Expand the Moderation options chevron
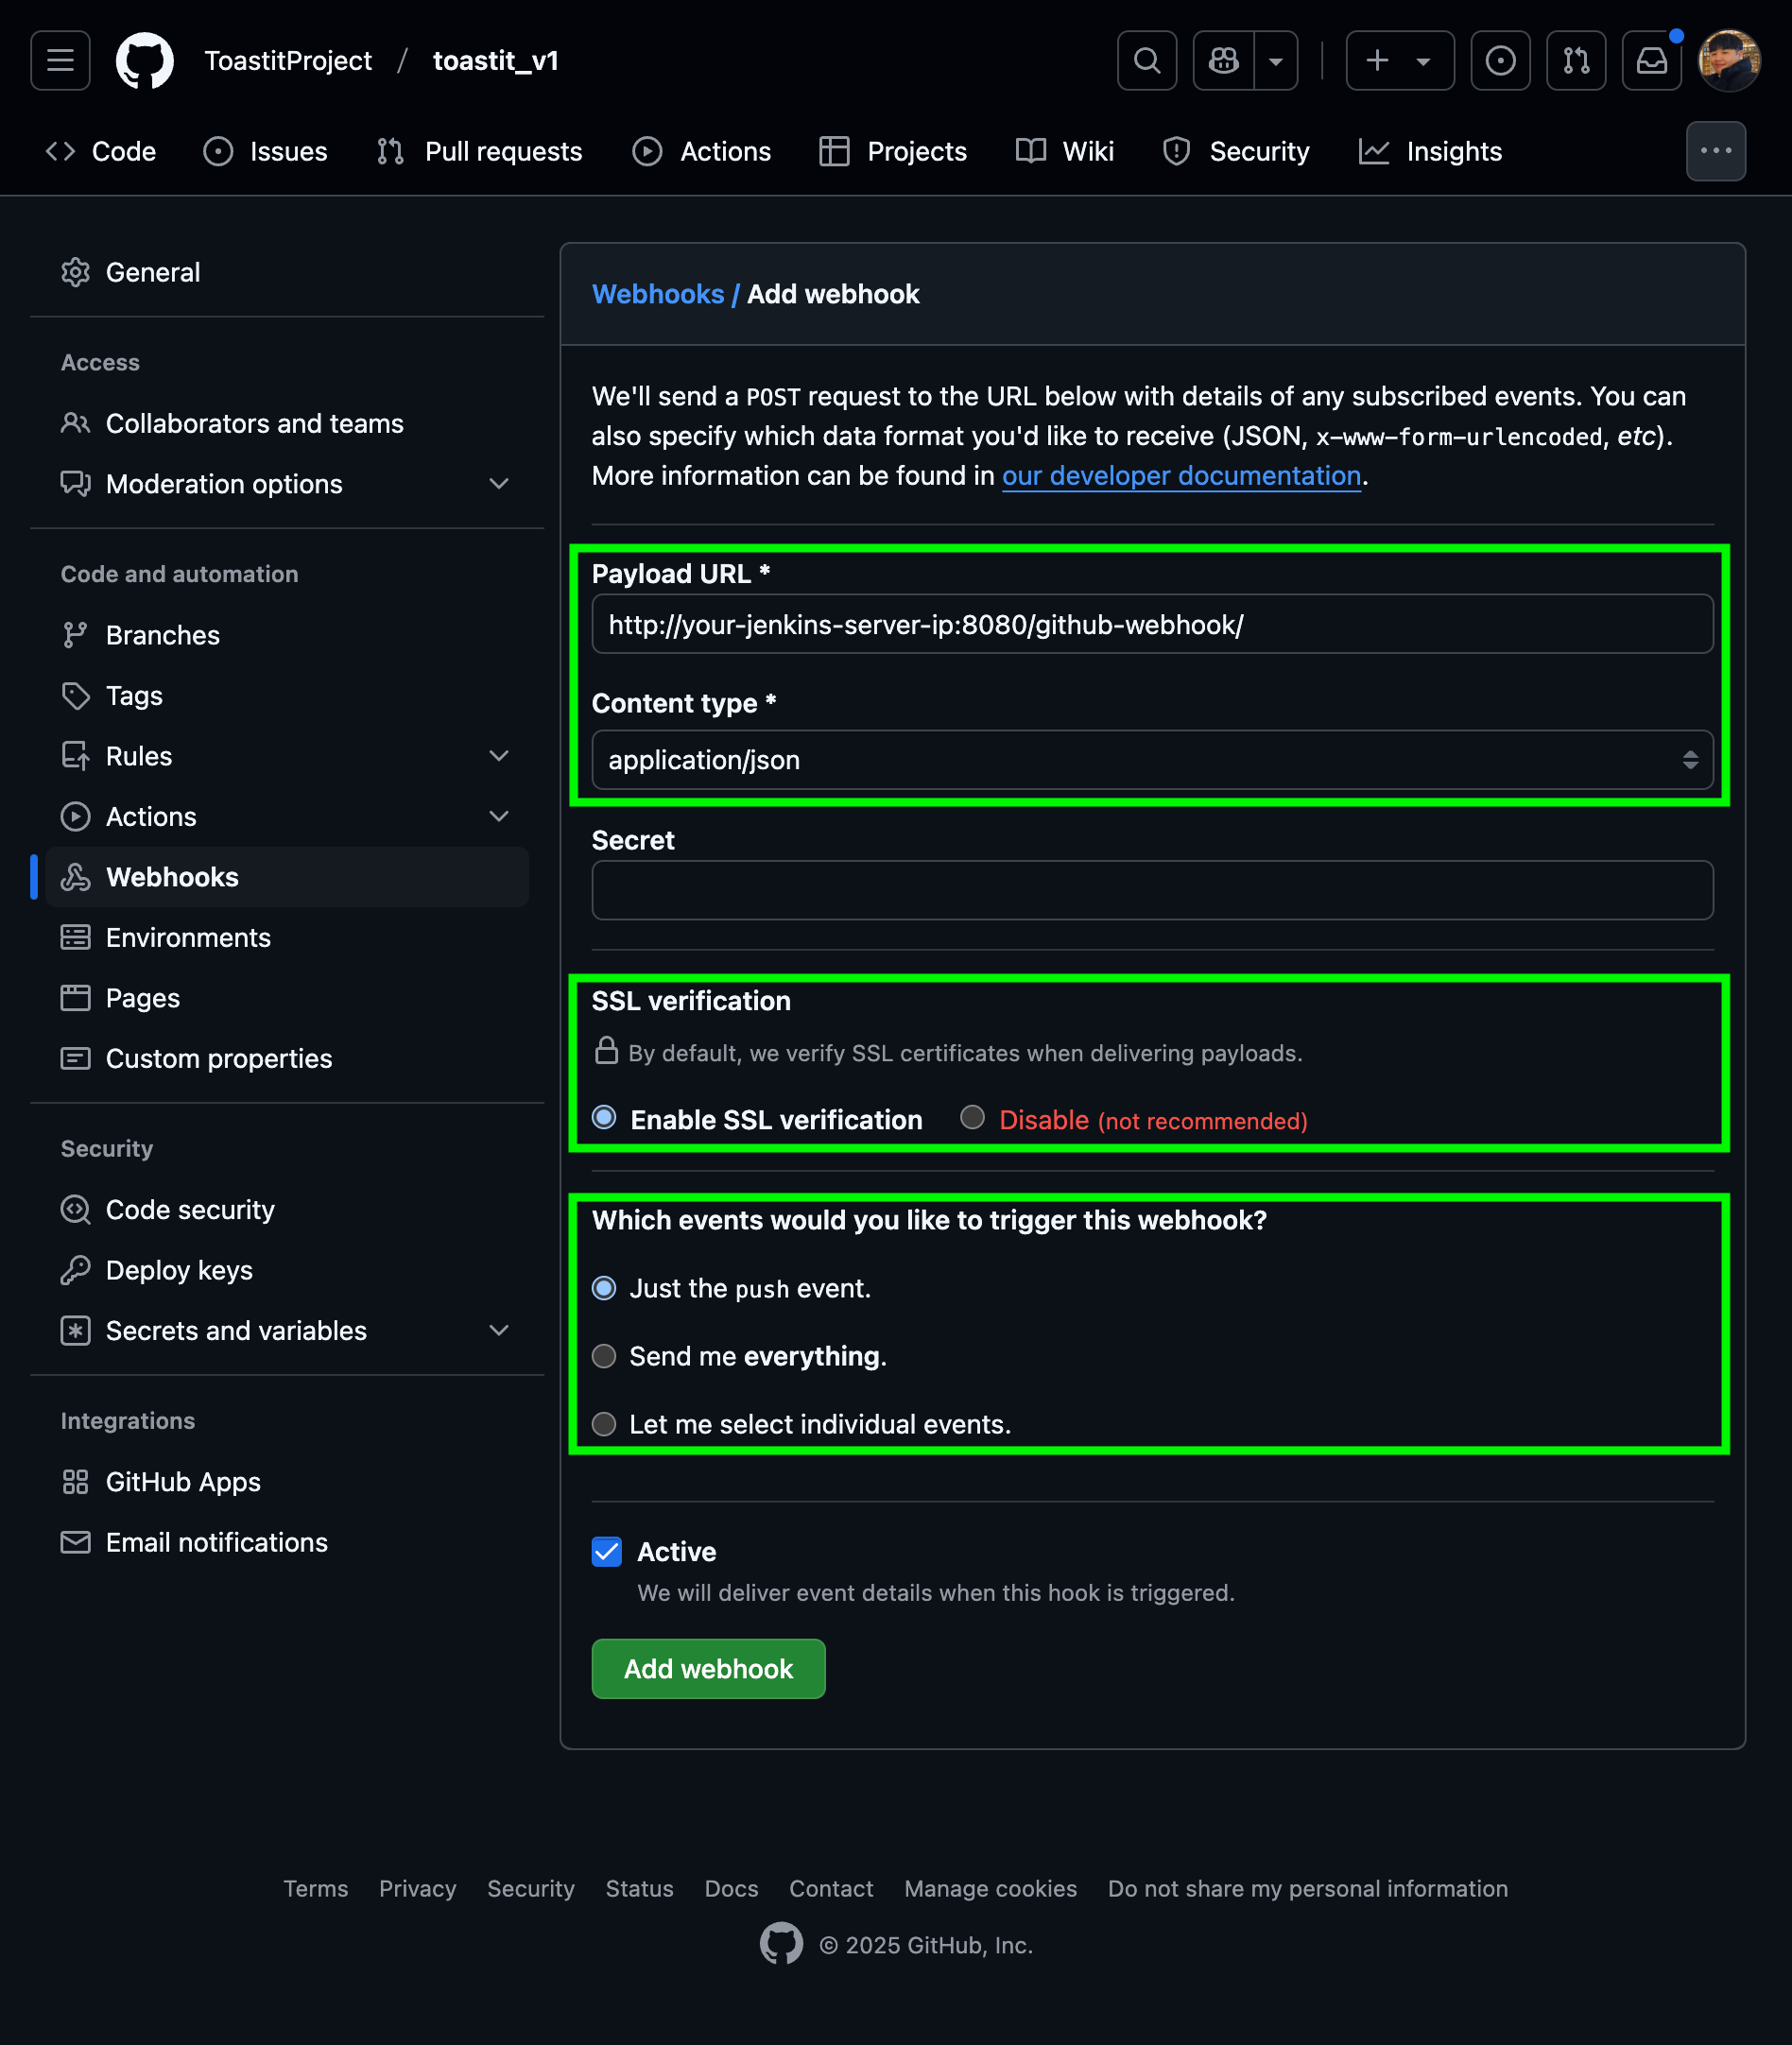This screenshot has height=2045, width=1792. [x=499, y=484]
